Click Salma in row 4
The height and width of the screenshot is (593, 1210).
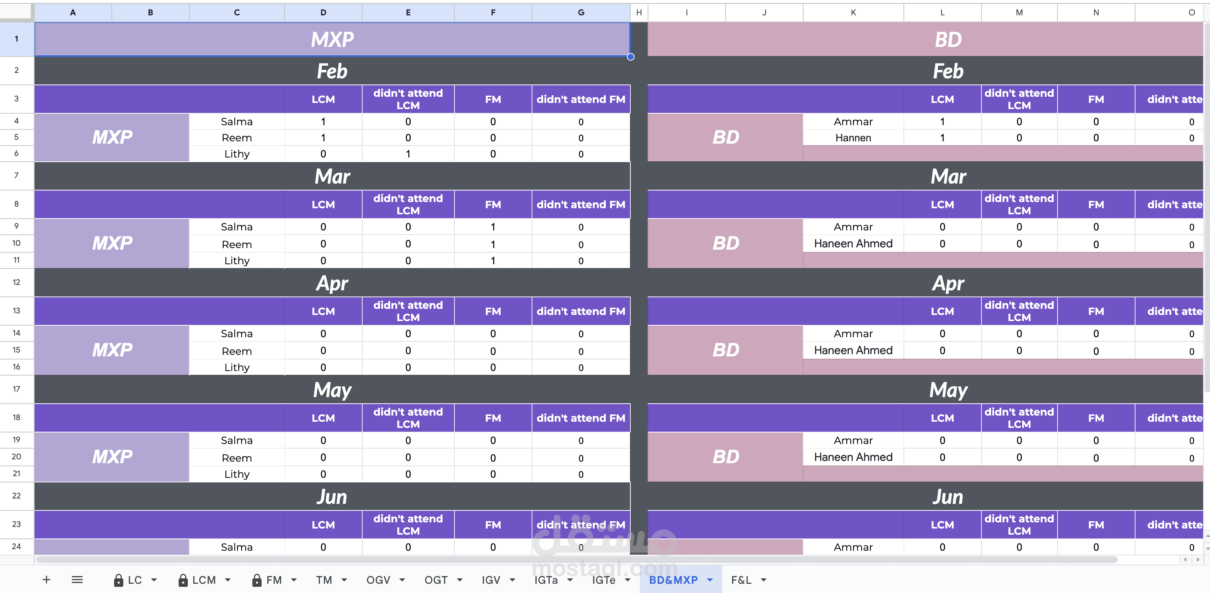click(237, 122)
